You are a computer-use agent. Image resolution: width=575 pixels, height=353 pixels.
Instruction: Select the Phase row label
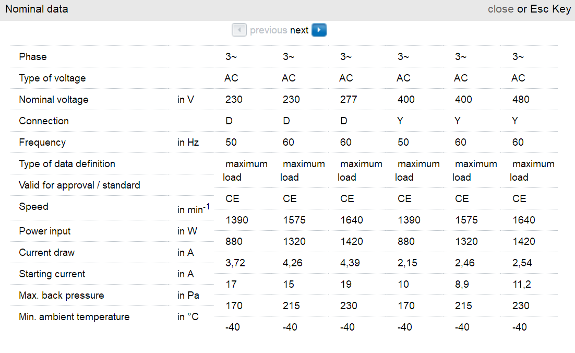[33, 56]
